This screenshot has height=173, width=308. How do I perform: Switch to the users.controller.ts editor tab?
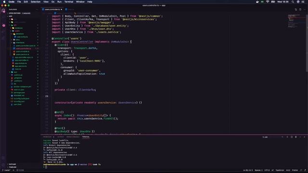pyautogui.click(x=52, y=10)
